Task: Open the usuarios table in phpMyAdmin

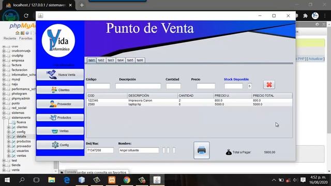Action: point(23,151)
